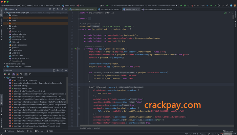
Task: Toggle Show non-public members lock button
Action: pyautogui.click(x=17, y=74)
